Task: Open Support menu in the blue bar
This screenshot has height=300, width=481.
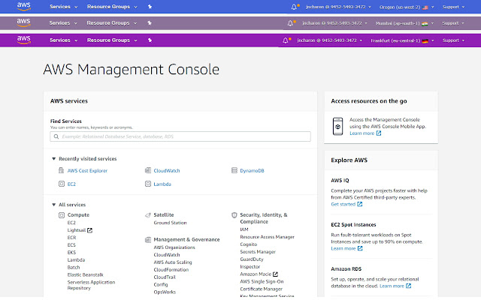Action: (x=453, y=7)
